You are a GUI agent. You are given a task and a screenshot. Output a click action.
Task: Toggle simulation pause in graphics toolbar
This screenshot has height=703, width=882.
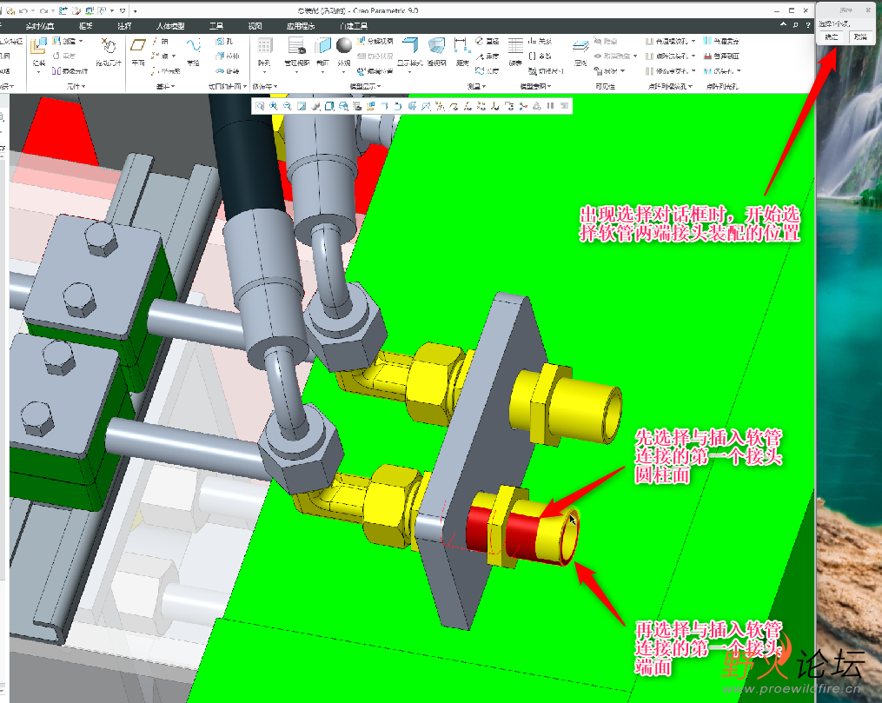[x=551, y=106]
